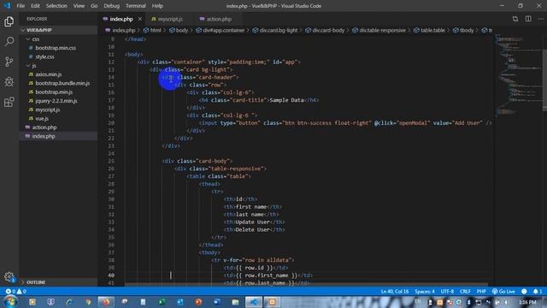The height and width of the screenshot is (308, 547).
Task: Open the file explorer folder in taskbar
Action: coord(235,302)
